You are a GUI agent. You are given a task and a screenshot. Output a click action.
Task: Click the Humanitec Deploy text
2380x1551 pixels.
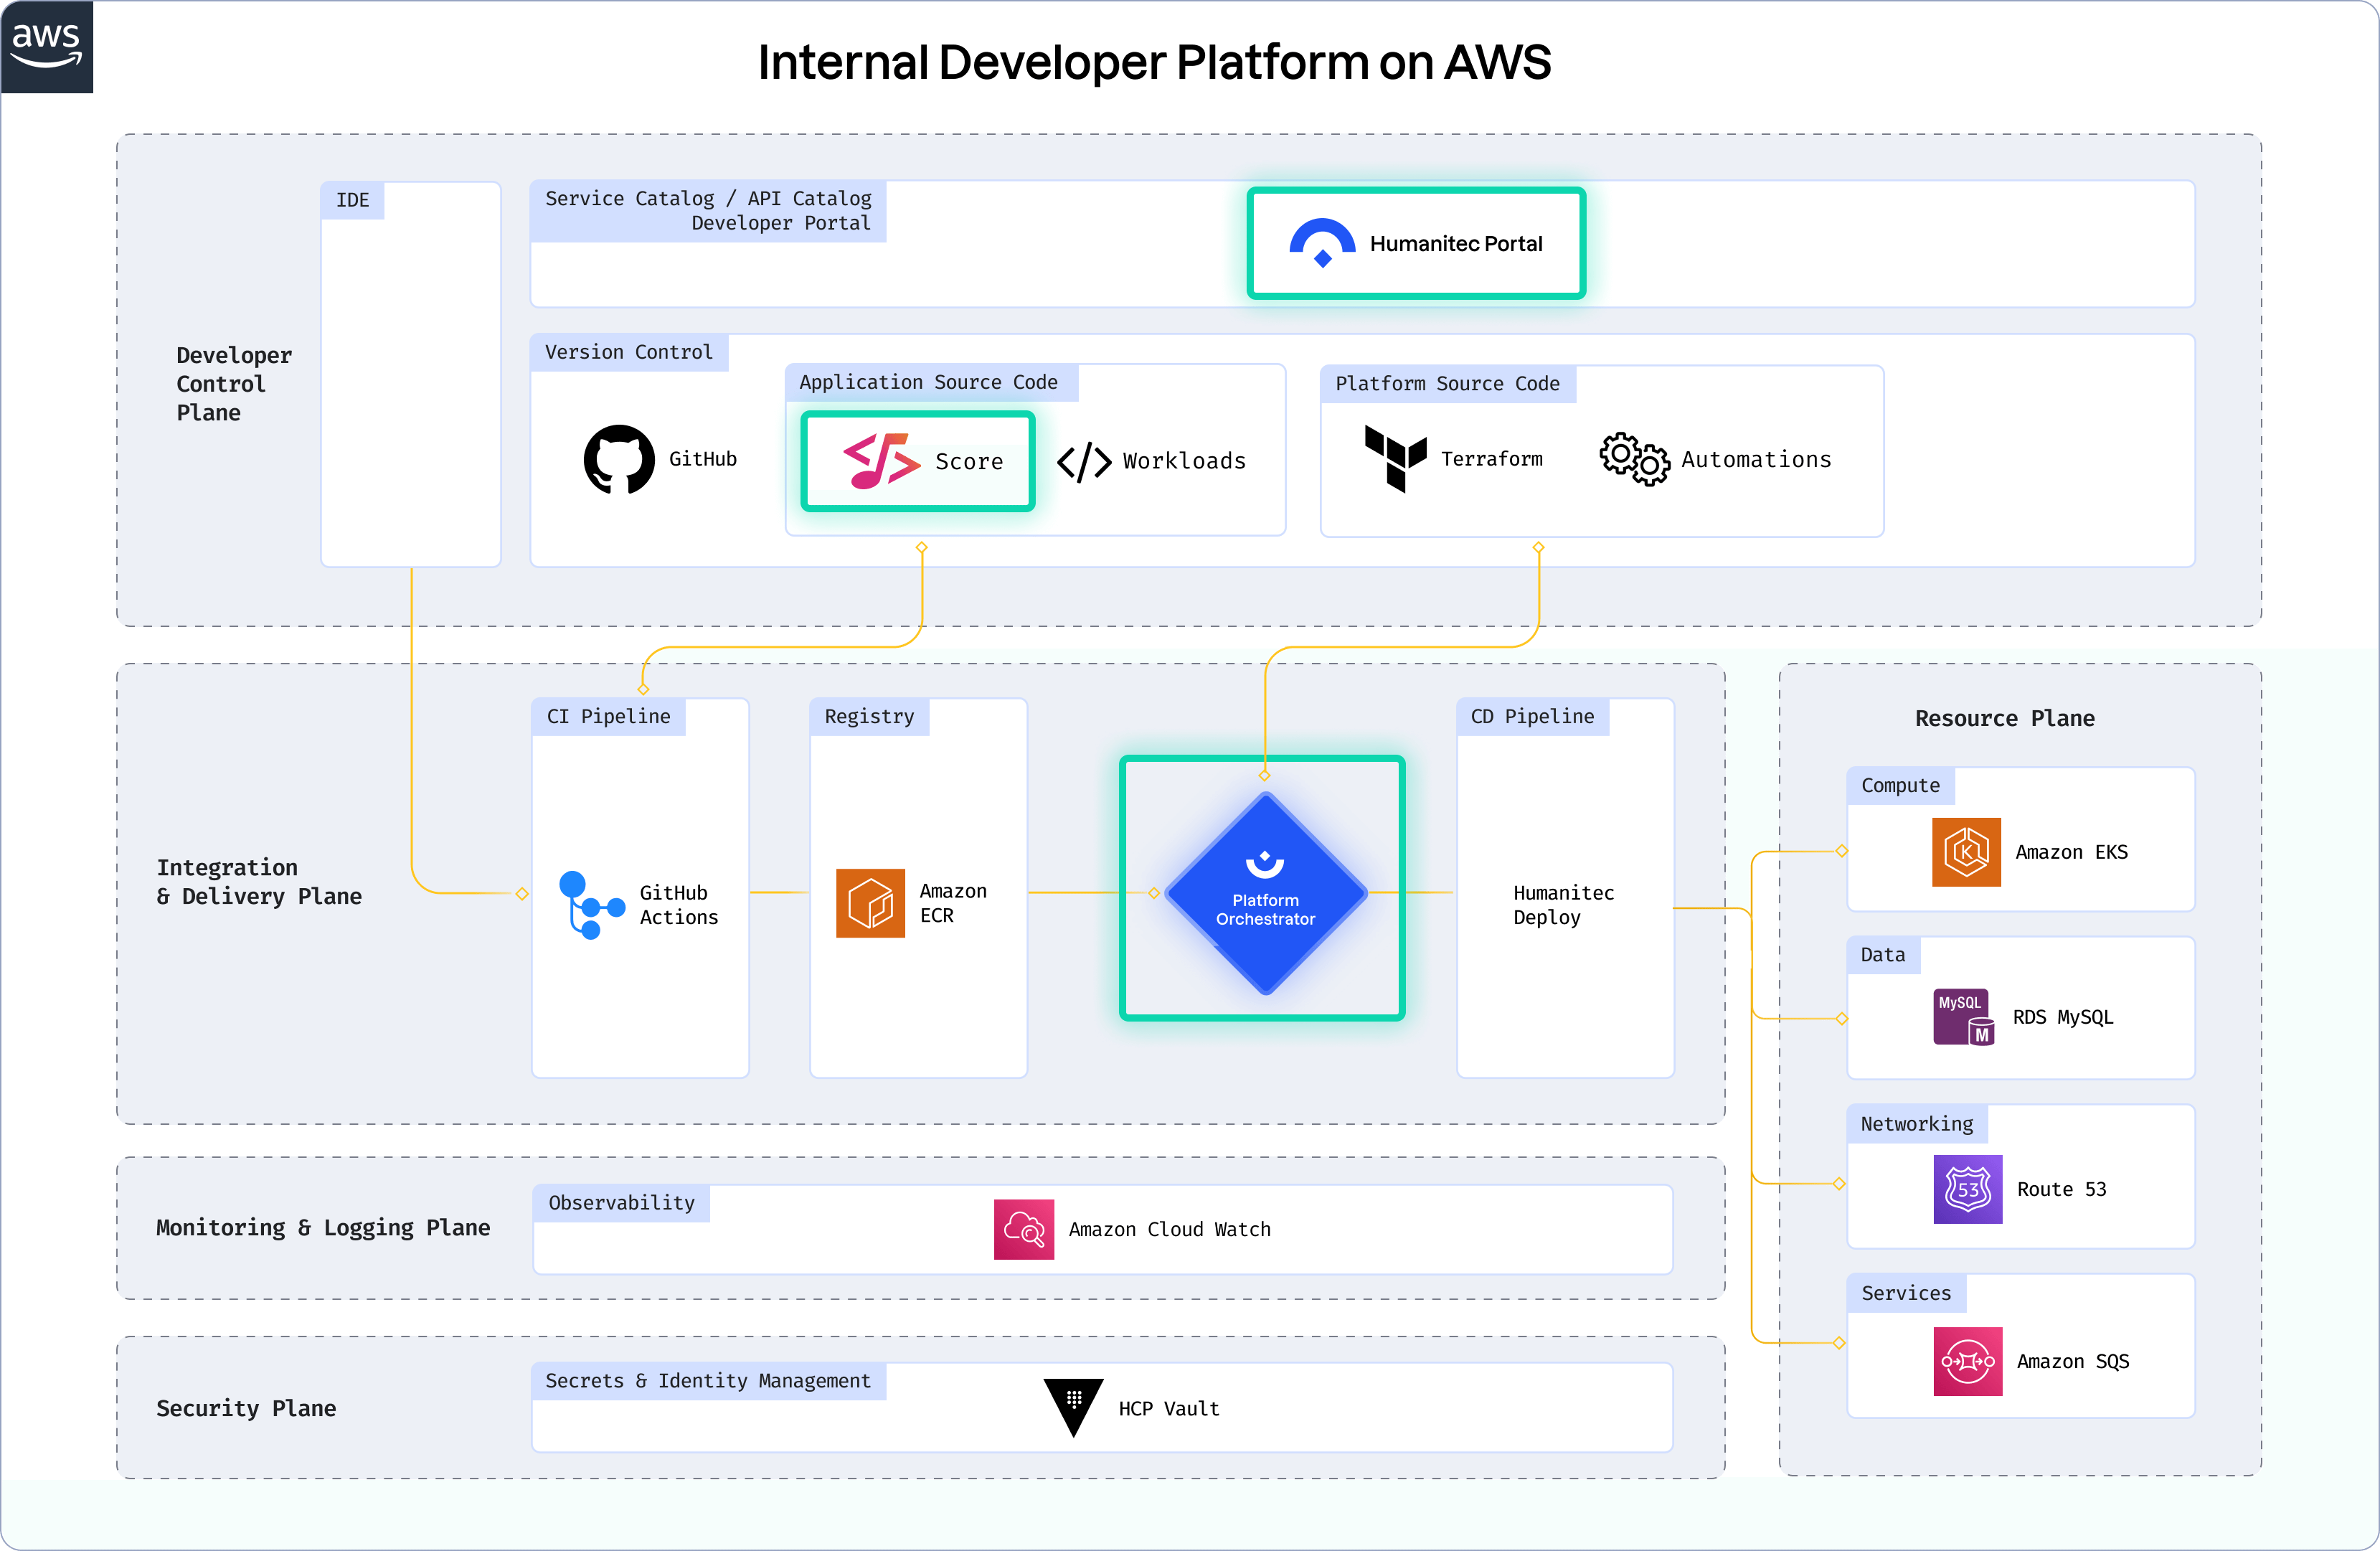coord(1563,905)
